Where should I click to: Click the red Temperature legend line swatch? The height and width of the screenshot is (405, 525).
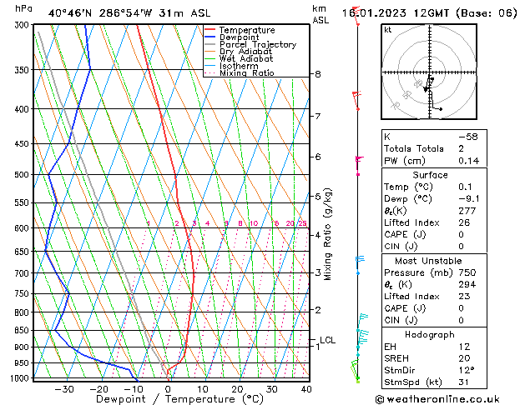[x=209, y=30]
